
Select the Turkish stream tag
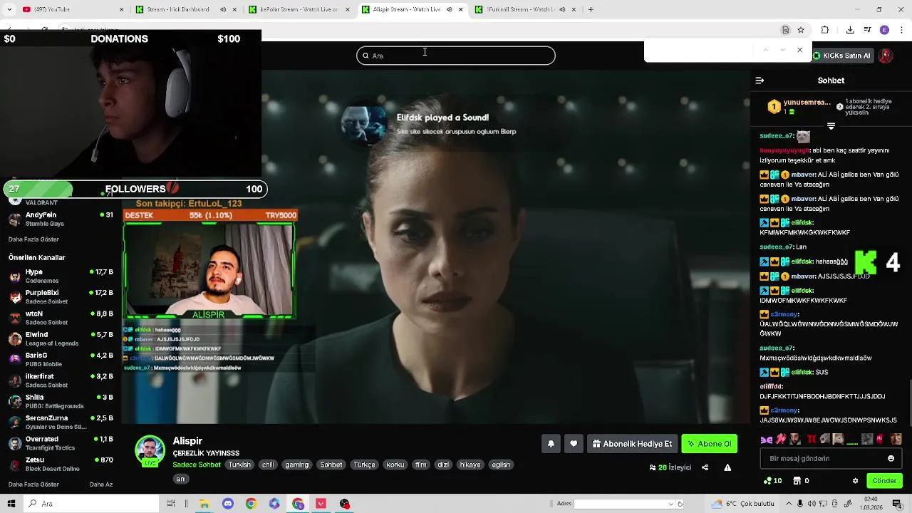pos(239,465)
